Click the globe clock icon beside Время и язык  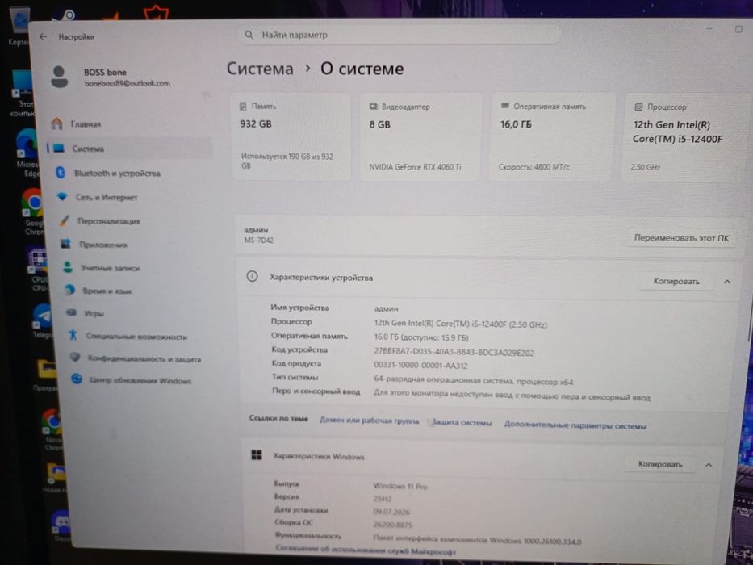tap(70, 290)
